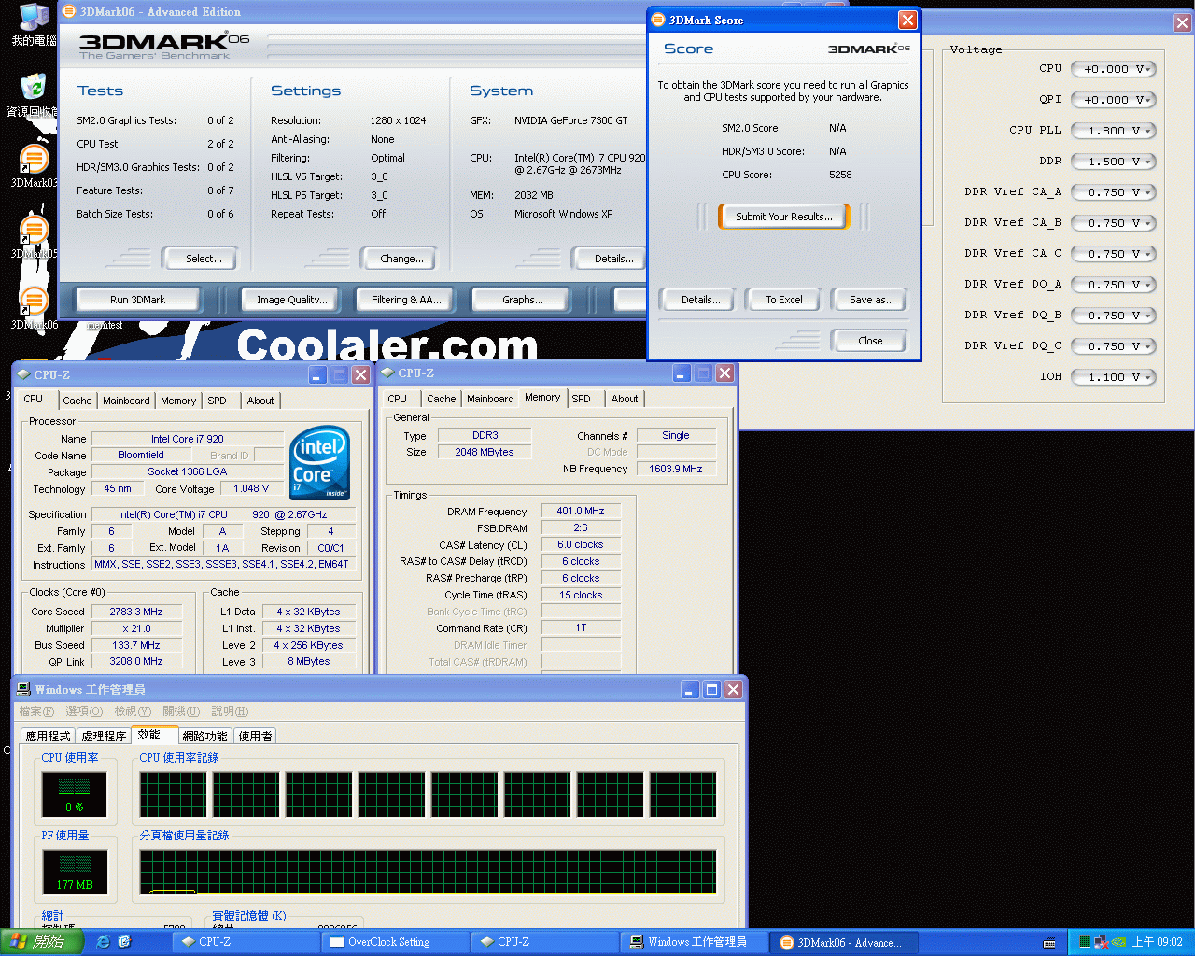Open the SPD tab in the CPU-Z window showing memory Timings
This screenshot has width=1195, height=956.
pos(581,399)
